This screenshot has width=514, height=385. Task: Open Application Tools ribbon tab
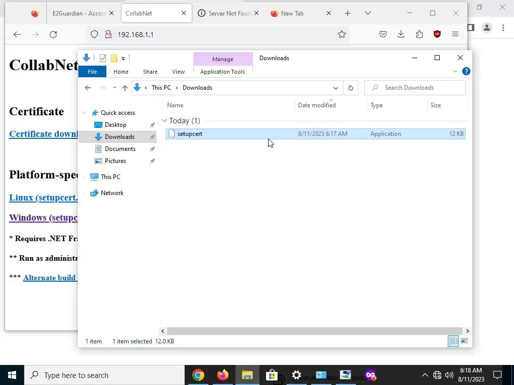(222, 72)
